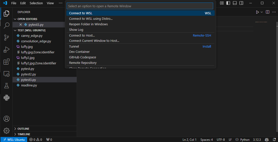Open the Explorer view in activity bar
The width and height of the screenshot is (278, 142).
point(6,14)
